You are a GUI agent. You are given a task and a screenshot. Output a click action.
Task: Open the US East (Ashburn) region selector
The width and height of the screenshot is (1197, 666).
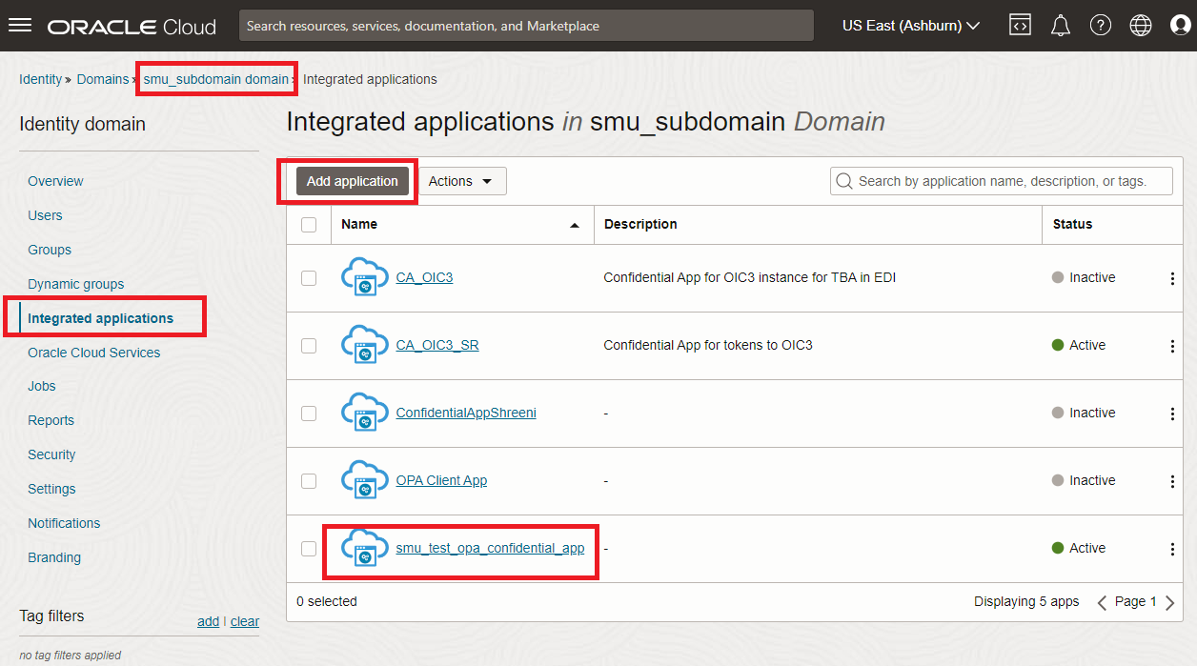click(x=908, y=25)
